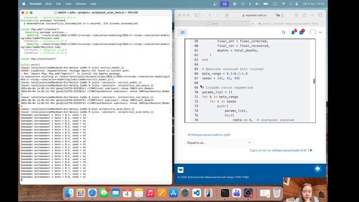Open site hamburger menu button
Image resolution: width=359 pixels, height=202 pixels.
point(183,33)
